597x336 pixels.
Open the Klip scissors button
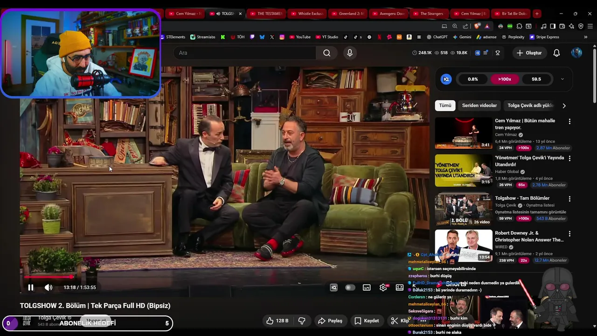(x=400, y=321)
